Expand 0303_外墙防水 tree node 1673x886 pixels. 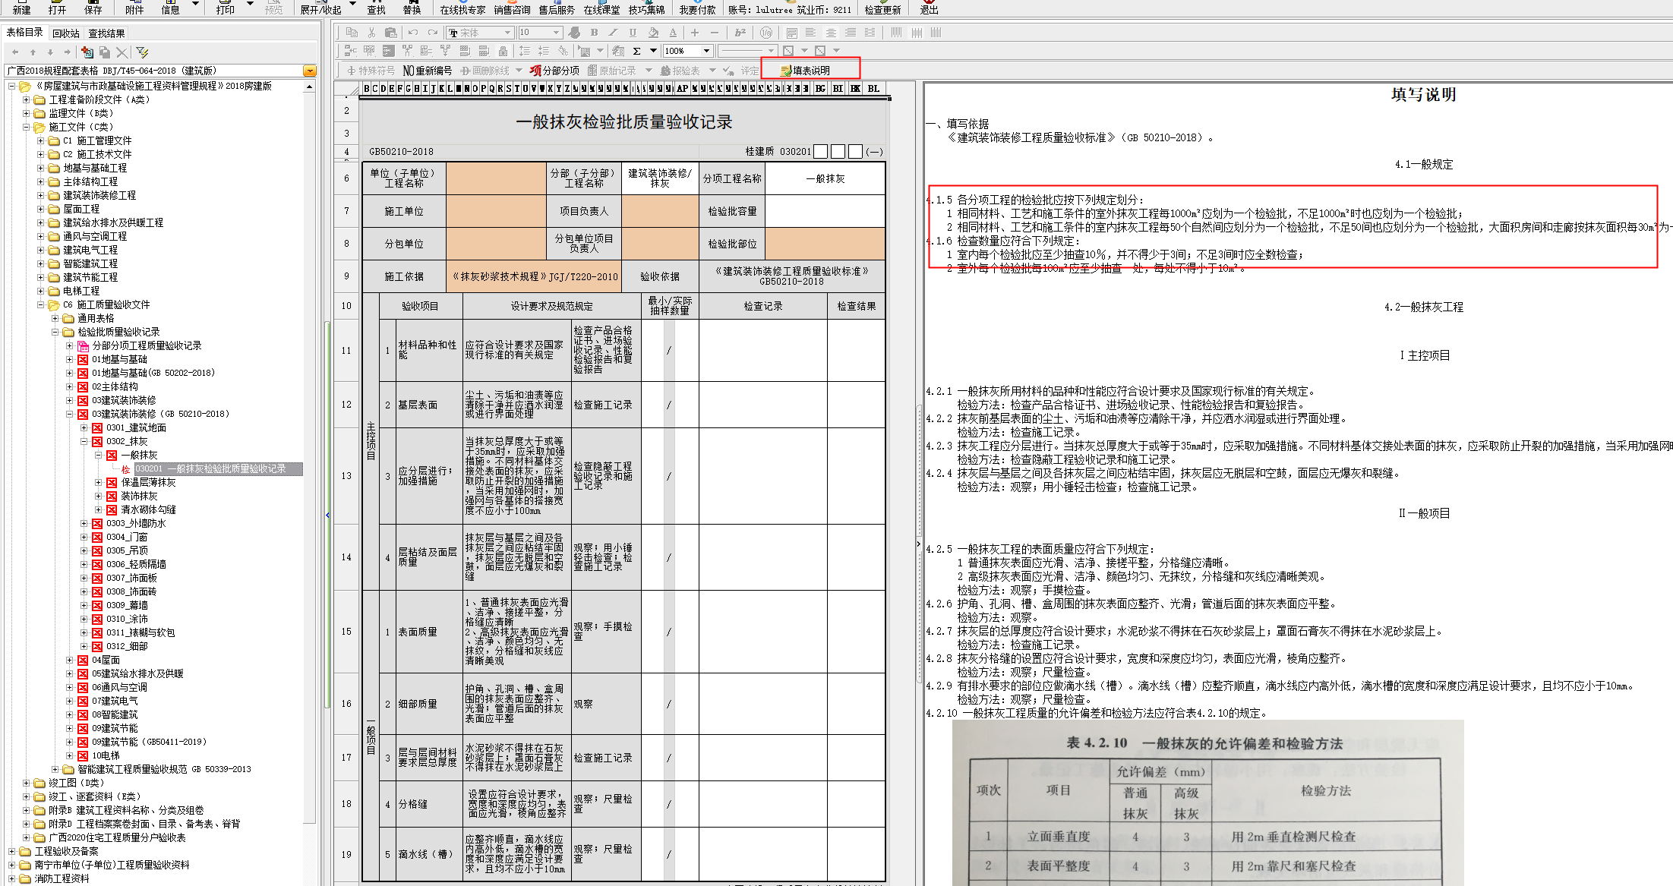pos(84,523)
